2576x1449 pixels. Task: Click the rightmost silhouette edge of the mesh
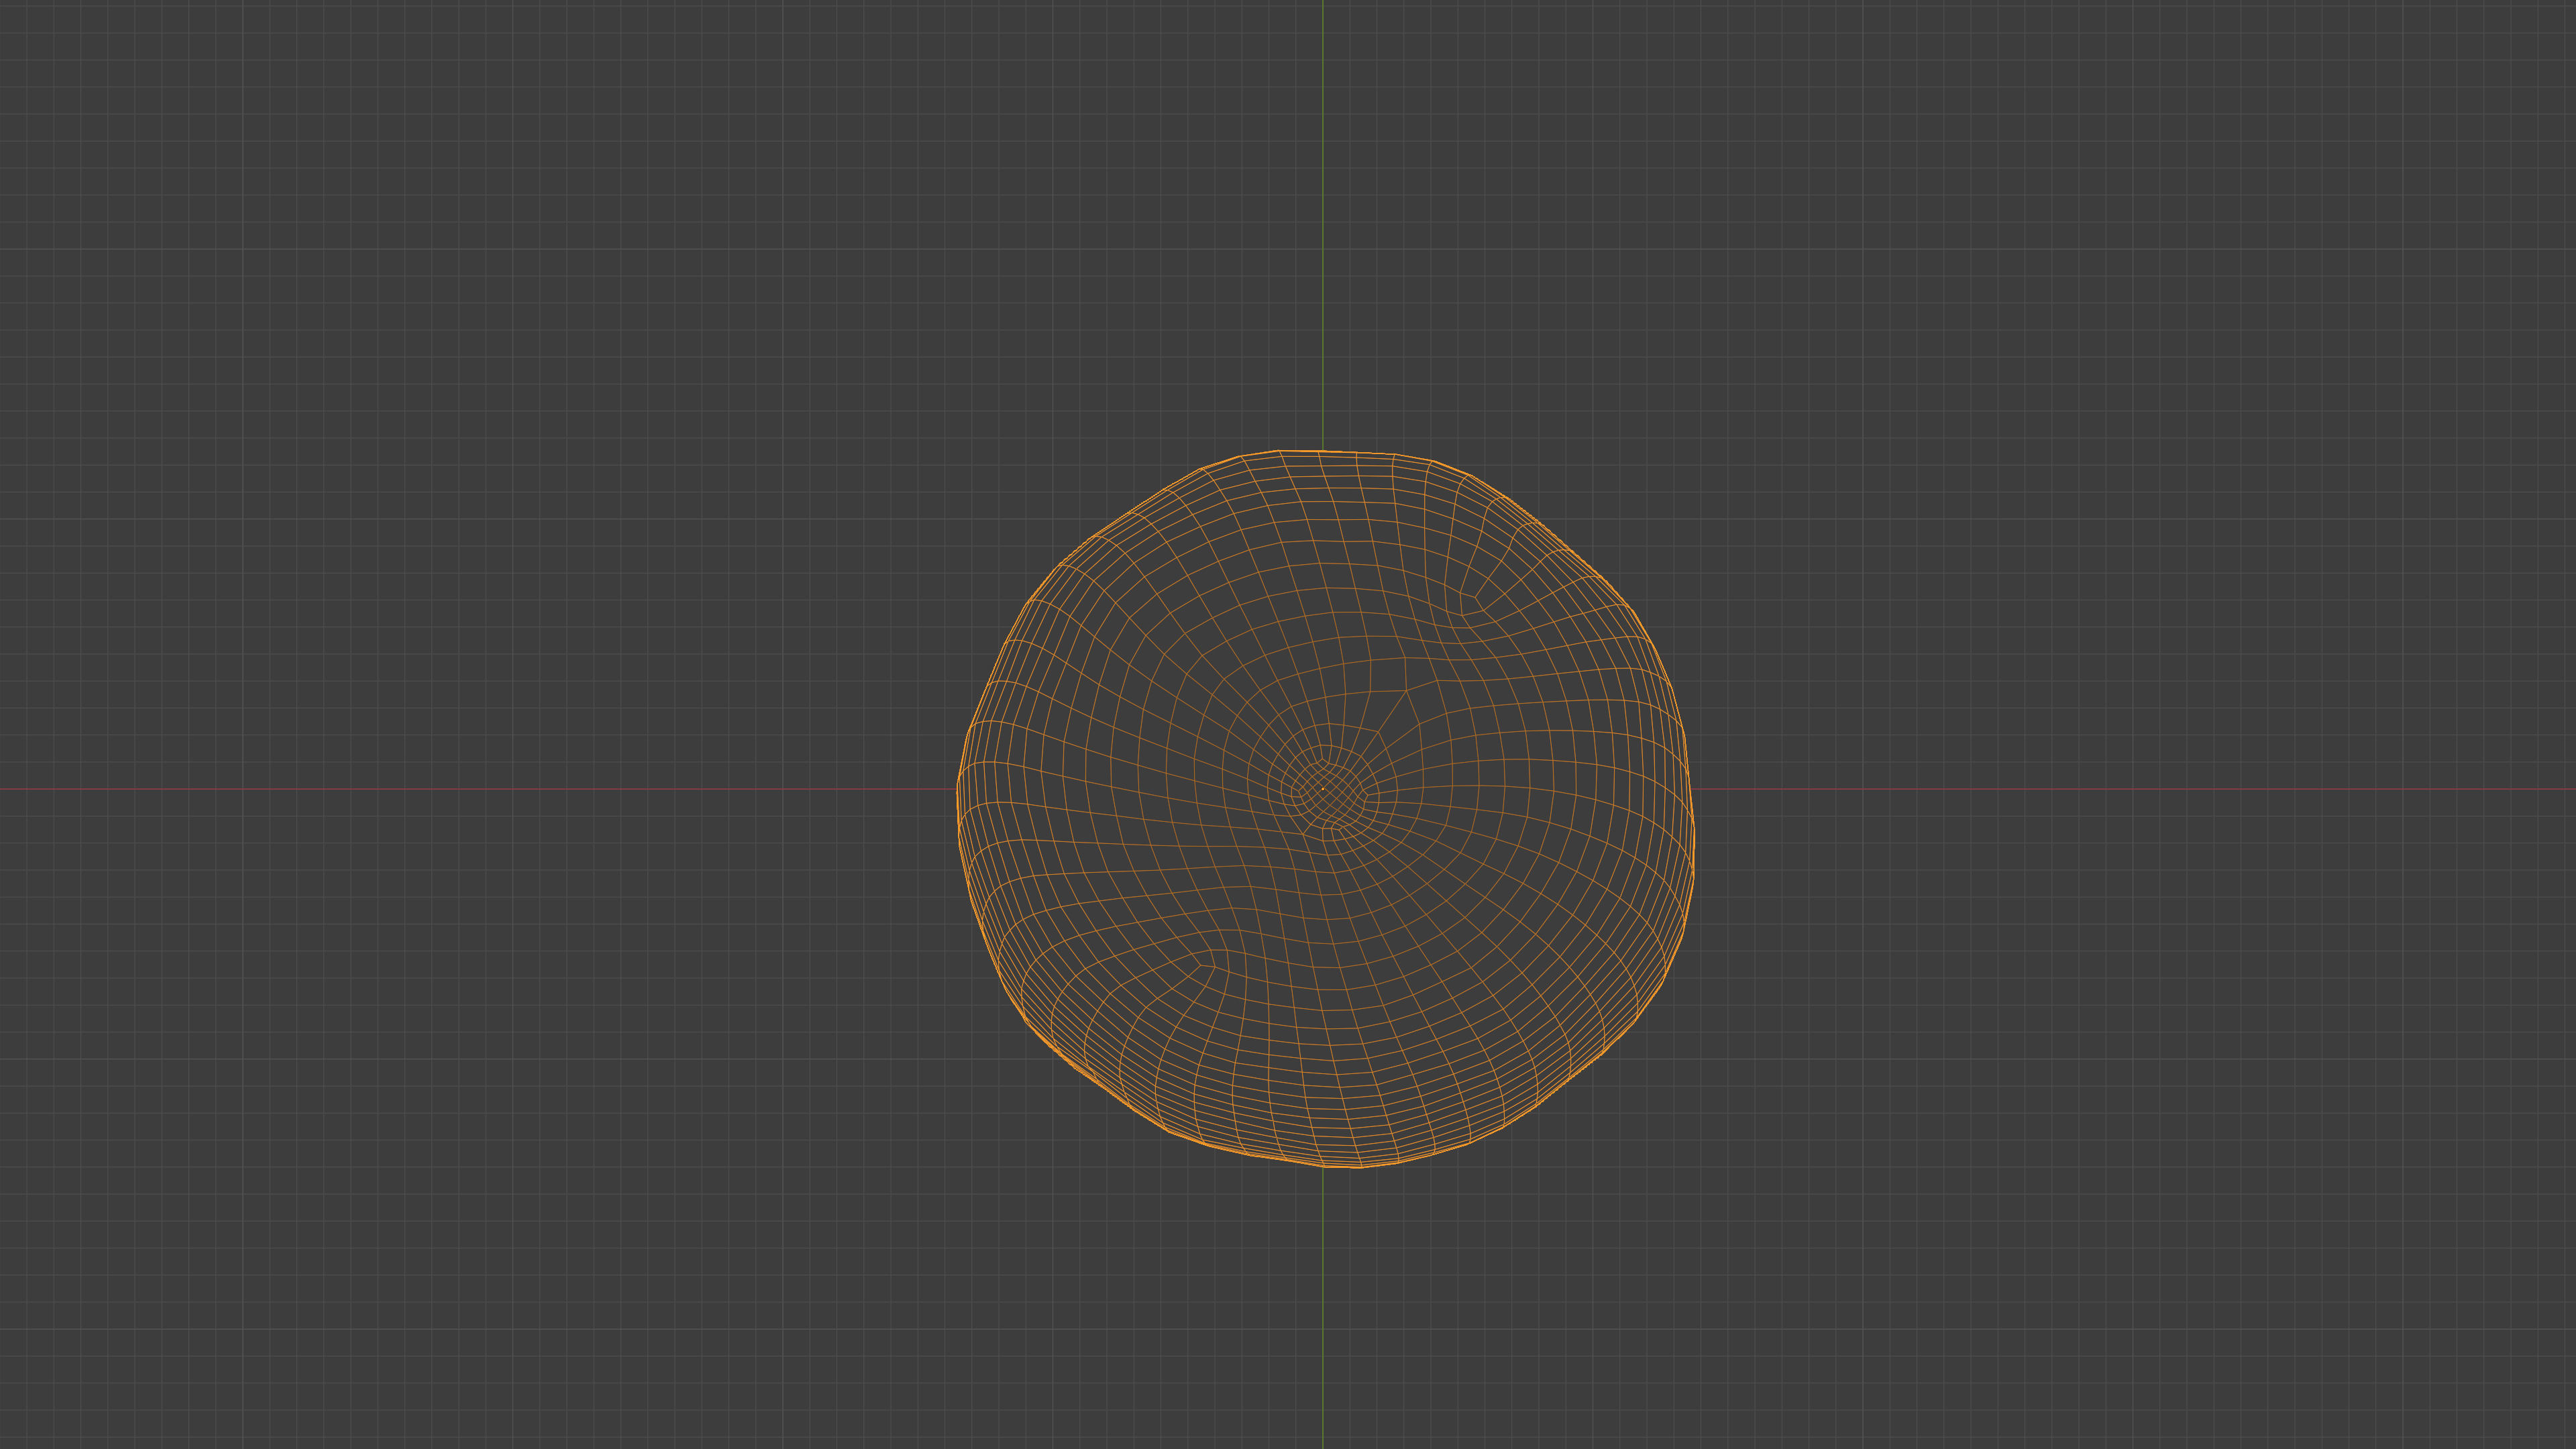(1693, 850)
